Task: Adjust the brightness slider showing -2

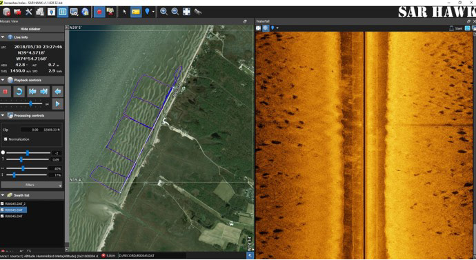Action: tap(28, 153)
